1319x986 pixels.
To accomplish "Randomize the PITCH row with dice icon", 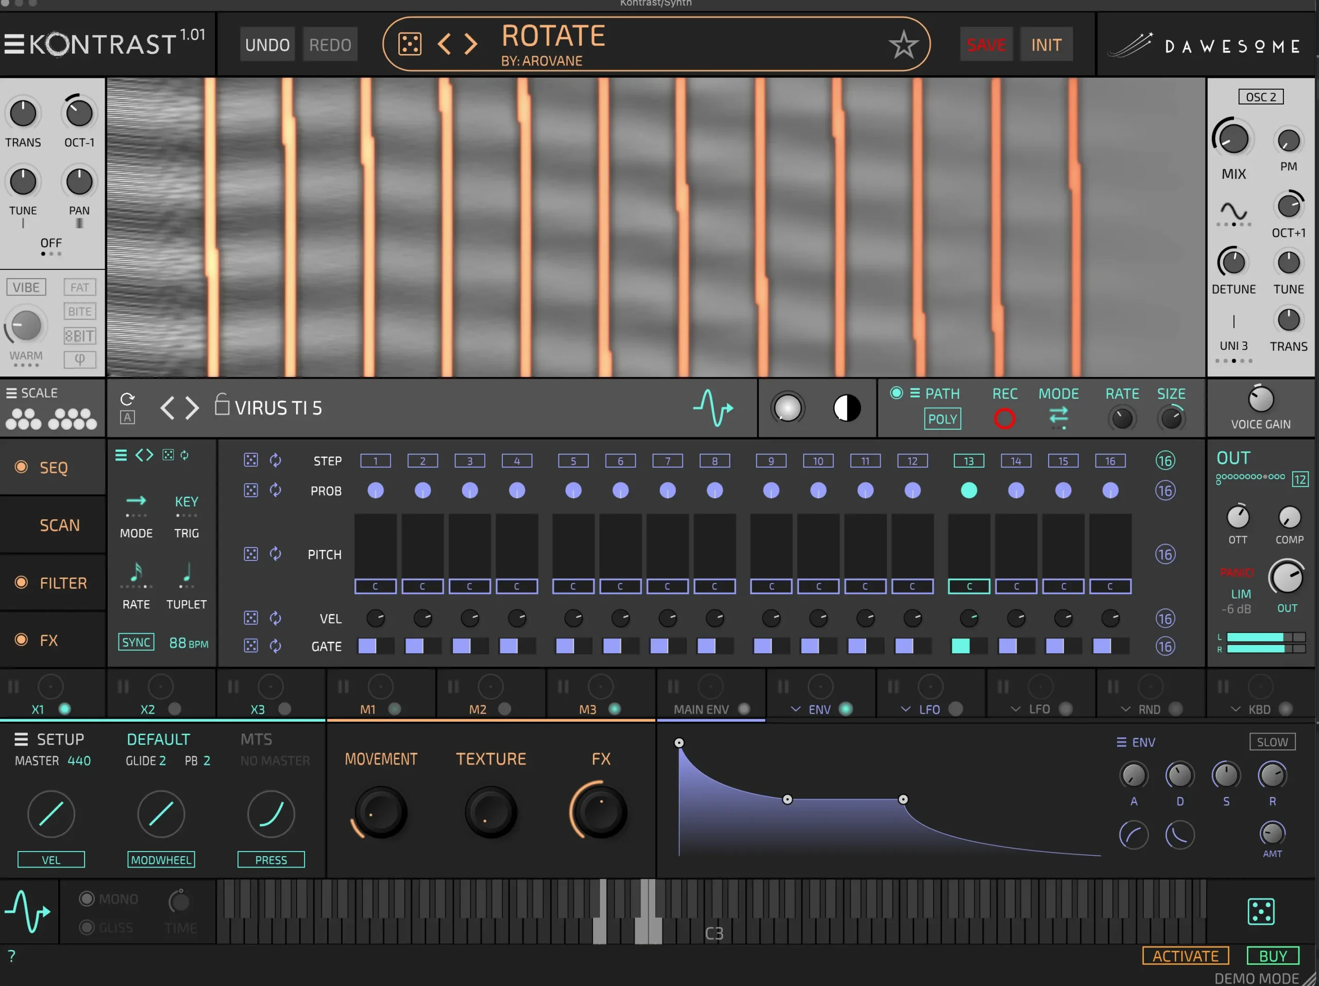I will (x=251, y=554).
